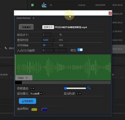The height and width of the screenshot is (120, 125).
Task: Click the magnifier zoom icon beside slider
Action: pyautogui.click(x=89, y=88)
